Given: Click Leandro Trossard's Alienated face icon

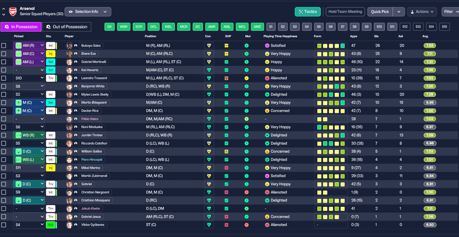Looking at the screenshot, I should tap(267, 78).
